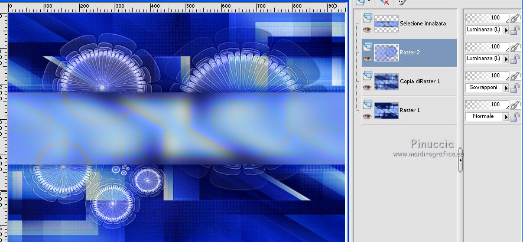Hide the Selezione innalzata layer via eye icon
The width and height of the screenshot is (523, 242).
pos(367,30)
